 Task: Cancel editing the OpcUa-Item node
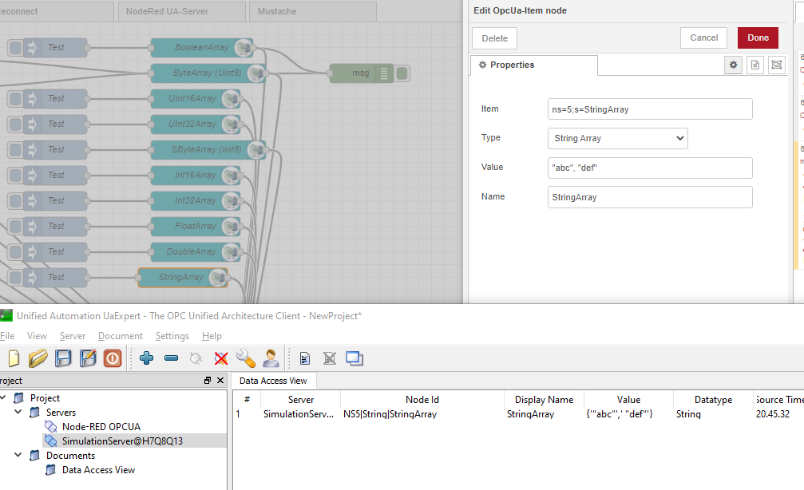pos(703,38)
